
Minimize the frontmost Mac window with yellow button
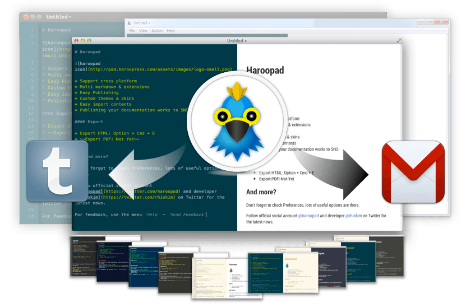point(83,41)
